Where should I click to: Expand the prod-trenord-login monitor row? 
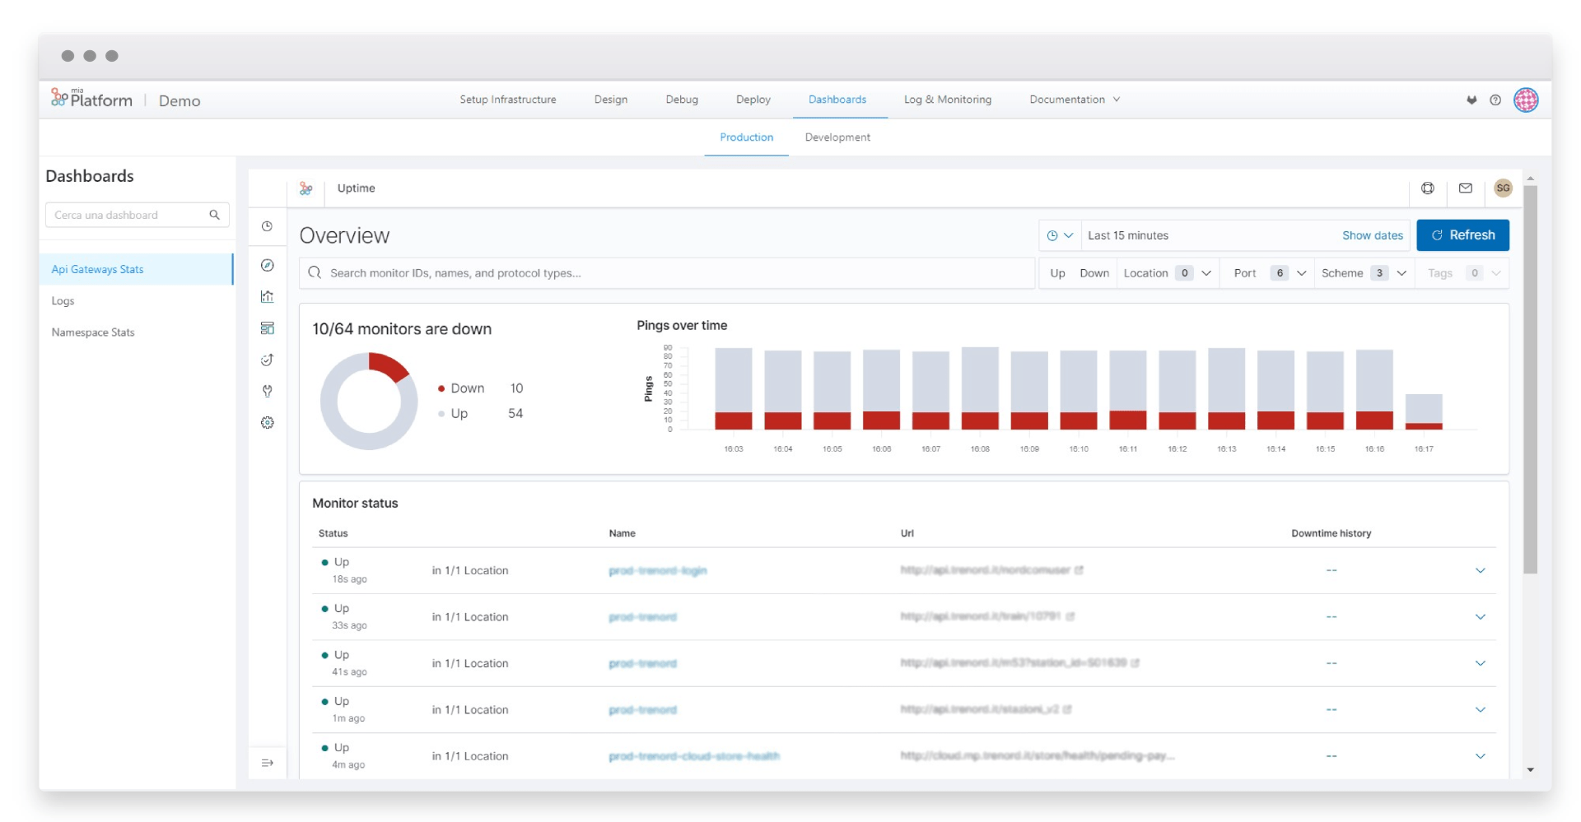tap(1481, 570)
